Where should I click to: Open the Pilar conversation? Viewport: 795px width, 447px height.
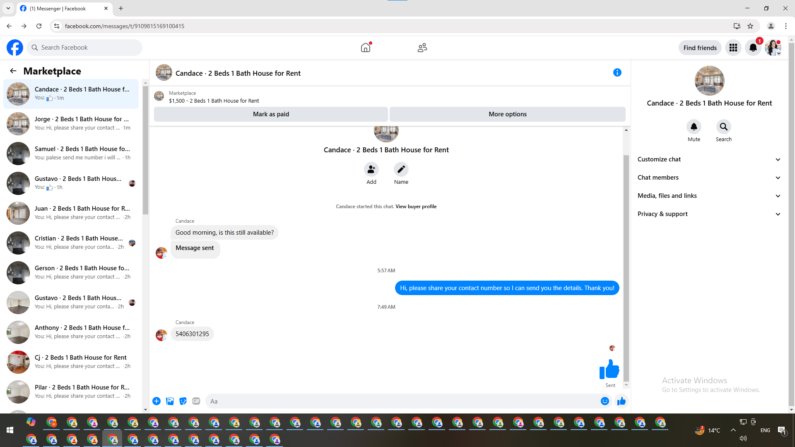[71, 392]
